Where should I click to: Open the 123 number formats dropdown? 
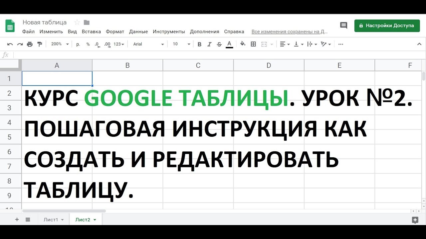pyautogui.click(x=119, y=44)
